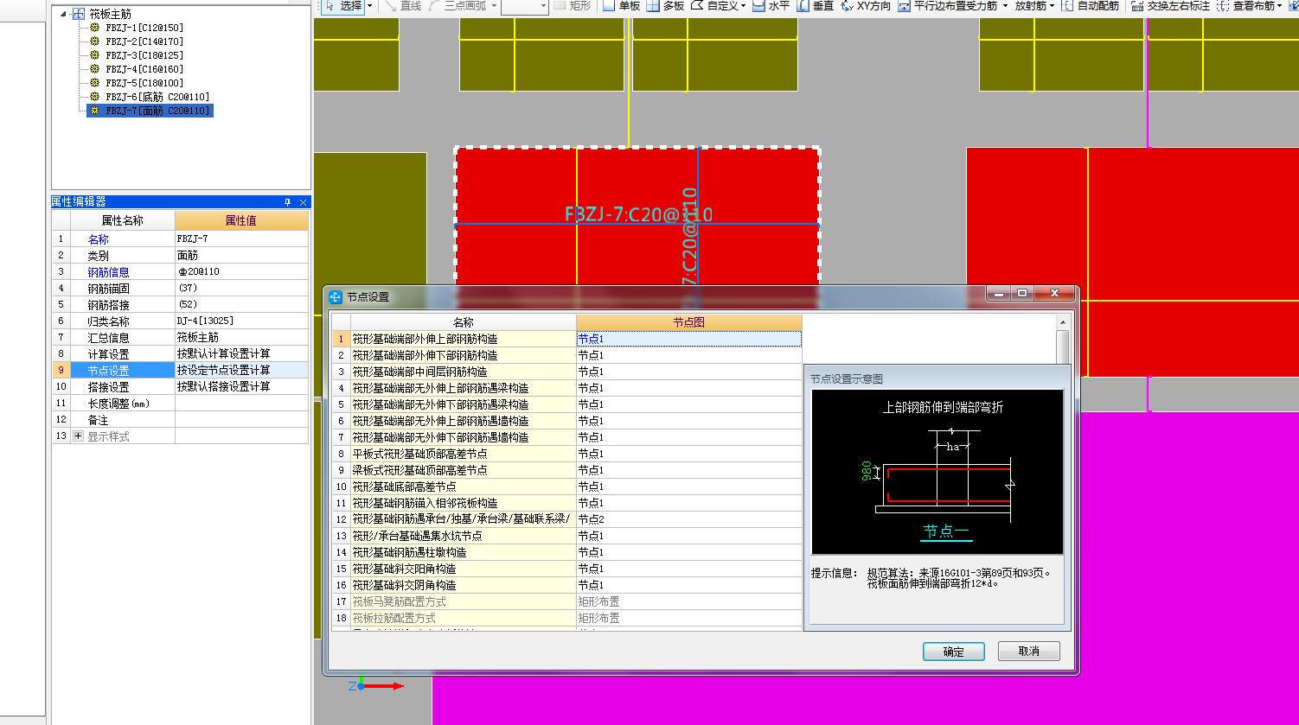Viewport: 1299px width, 725px height.
Task: Select FBZJ-6[底筋 C20@110] in the tree
Action: click(157, 97)
